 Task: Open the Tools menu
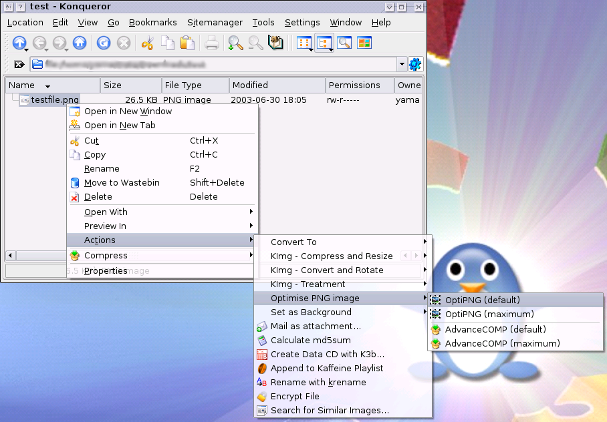click(x=263, y=23)
